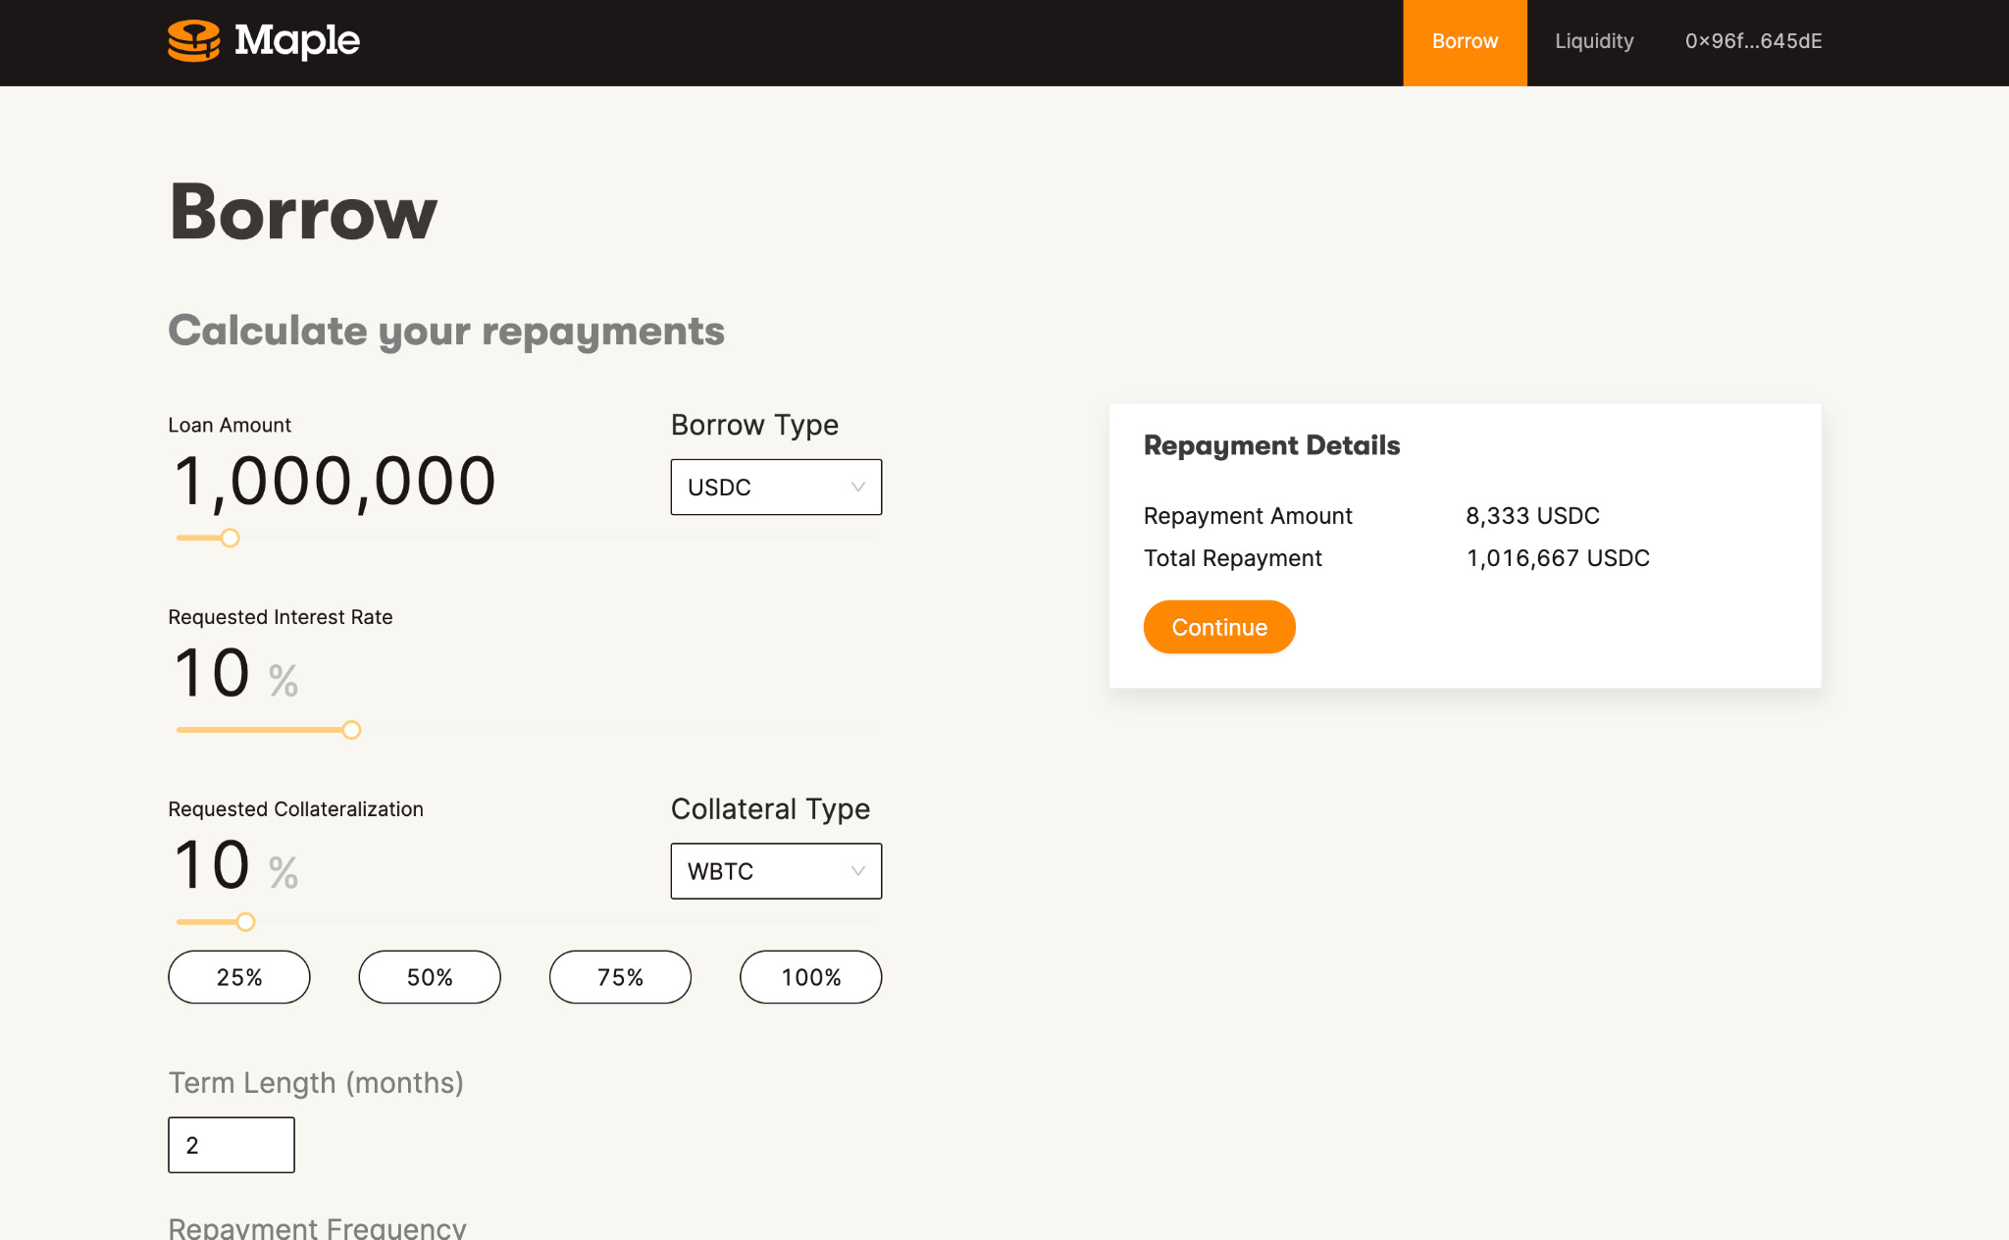2009x1240 pixels.
Task: Click the Requested Interest Rate slider handle
Action: (351, 730)
